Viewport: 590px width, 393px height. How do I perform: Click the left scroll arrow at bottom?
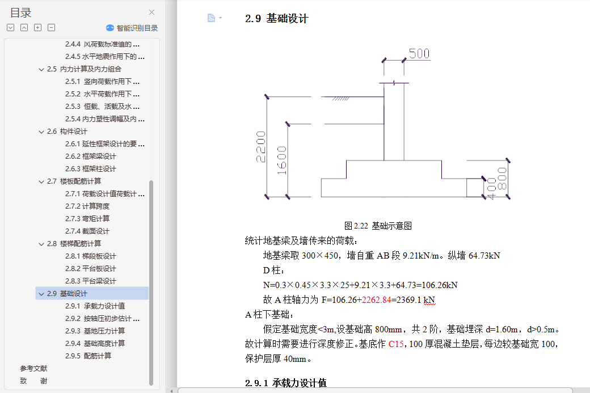coord(171,390)
